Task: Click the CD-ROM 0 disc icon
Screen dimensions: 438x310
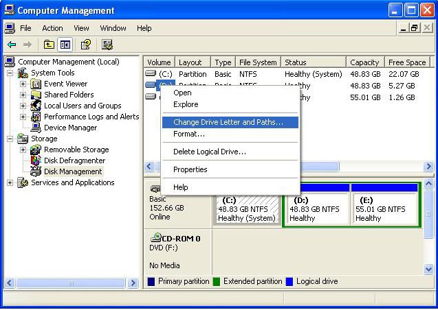Action: click(156, 237)
